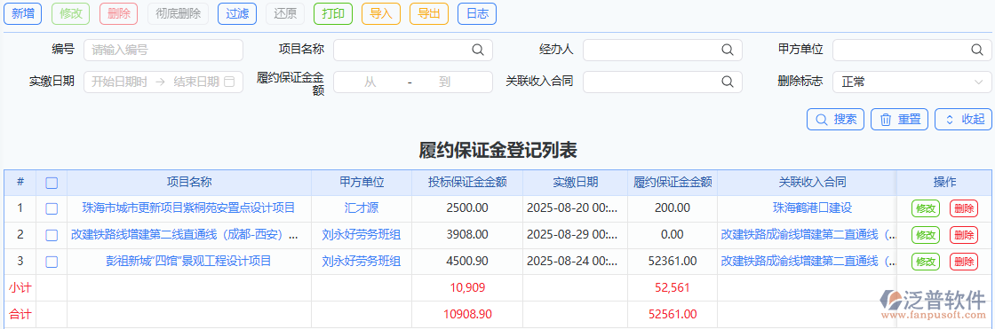Screen dimensions: 995x329
Task: Open 刘永好劳务班组 link in row 3
Action: [x=361, y=261]
